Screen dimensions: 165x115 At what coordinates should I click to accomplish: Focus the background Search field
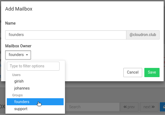[x=92, y=107]
